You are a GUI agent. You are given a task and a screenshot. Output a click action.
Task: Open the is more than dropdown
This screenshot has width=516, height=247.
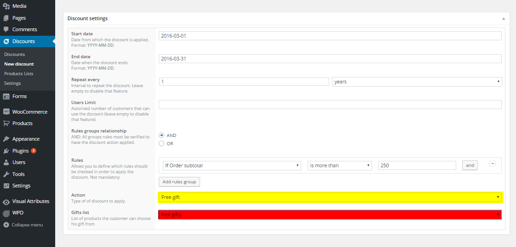point(339,165)
